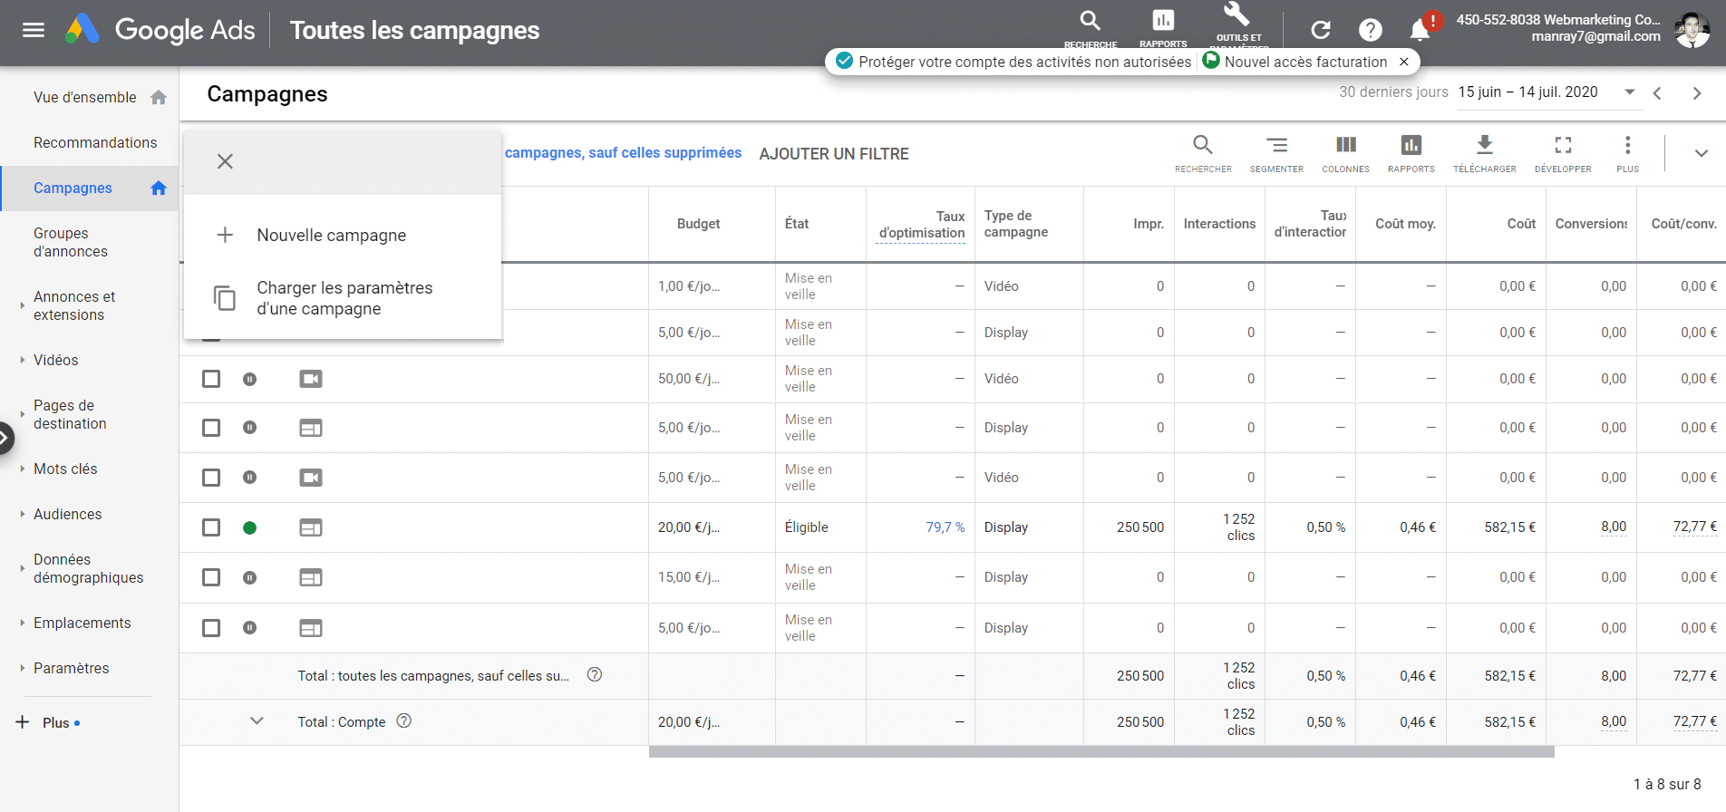Open the 79,7 % optimisation score link
This screenshot has height=812, width=1726.
point(945,527)
